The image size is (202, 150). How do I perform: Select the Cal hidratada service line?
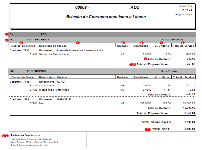click(x=102, y=86)
